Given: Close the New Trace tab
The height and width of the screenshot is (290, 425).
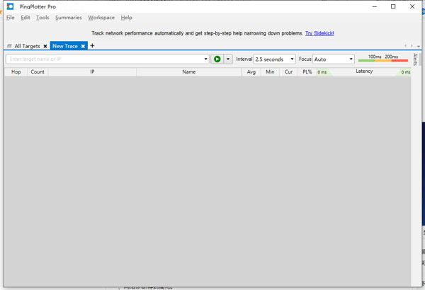Looking at the screenshot, I should tap(83, 46).
